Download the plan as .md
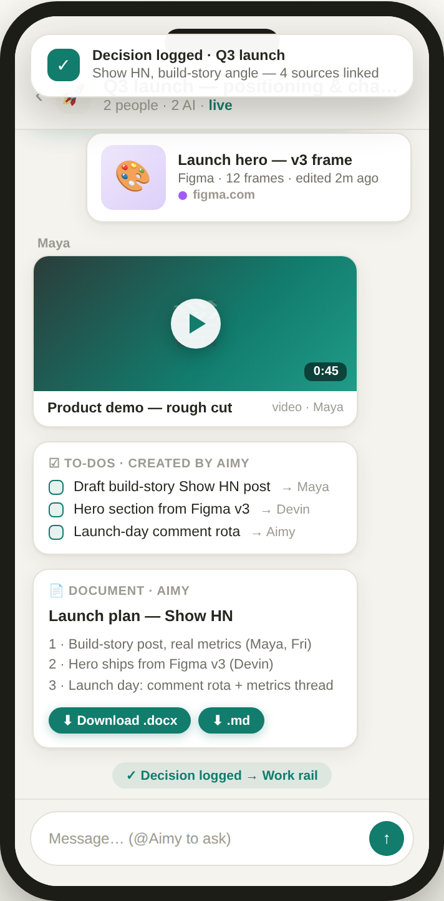 pos(231,720)
